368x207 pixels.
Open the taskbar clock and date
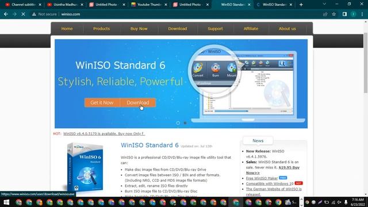pyautogui.click(x=358, y=202)
